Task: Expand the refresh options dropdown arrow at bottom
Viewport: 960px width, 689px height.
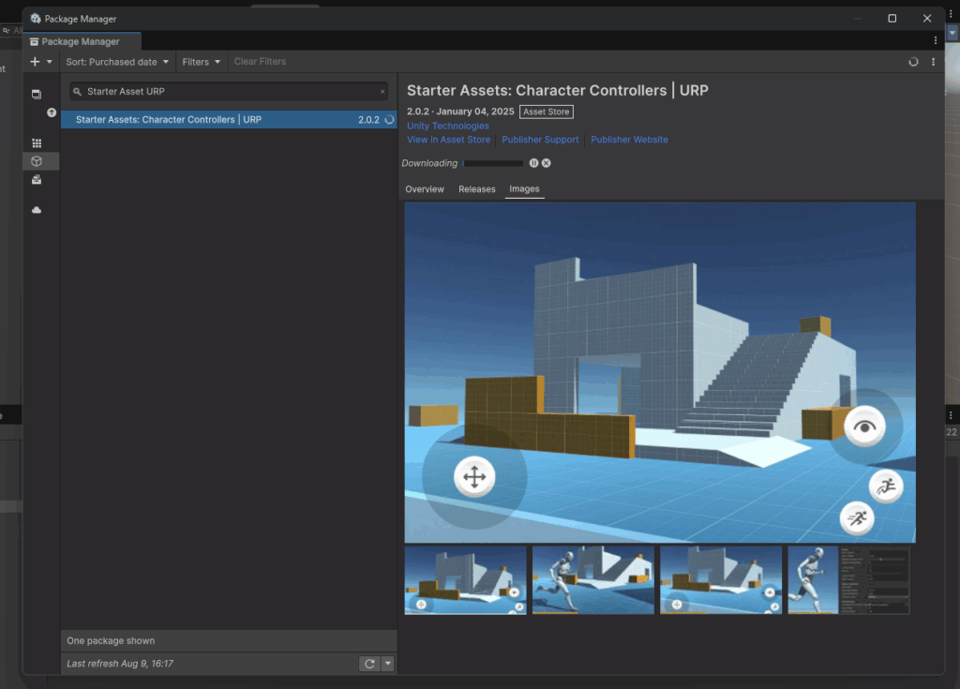Action: 387,664
